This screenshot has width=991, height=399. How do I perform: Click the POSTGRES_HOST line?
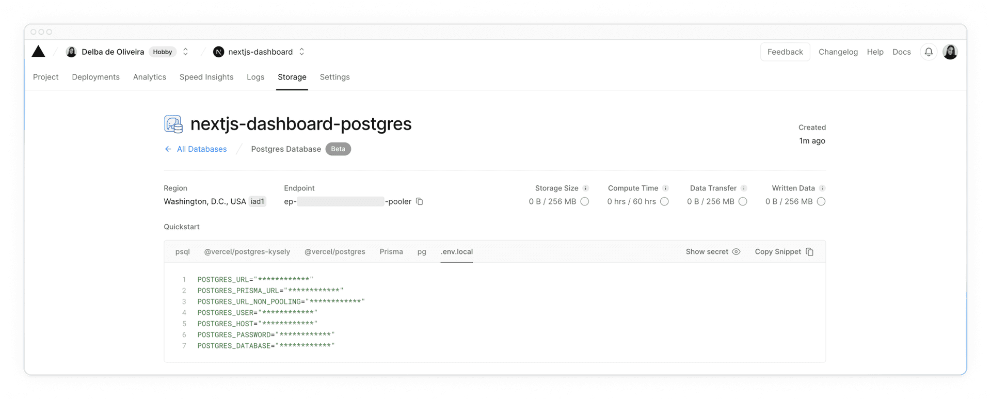[x=258, y=324]
